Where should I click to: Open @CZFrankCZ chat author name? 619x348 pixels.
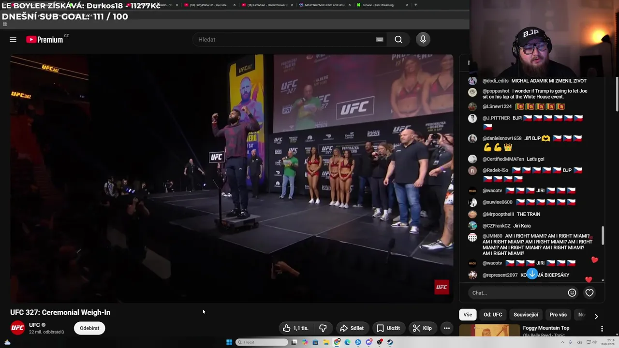[x=496, y=226]
